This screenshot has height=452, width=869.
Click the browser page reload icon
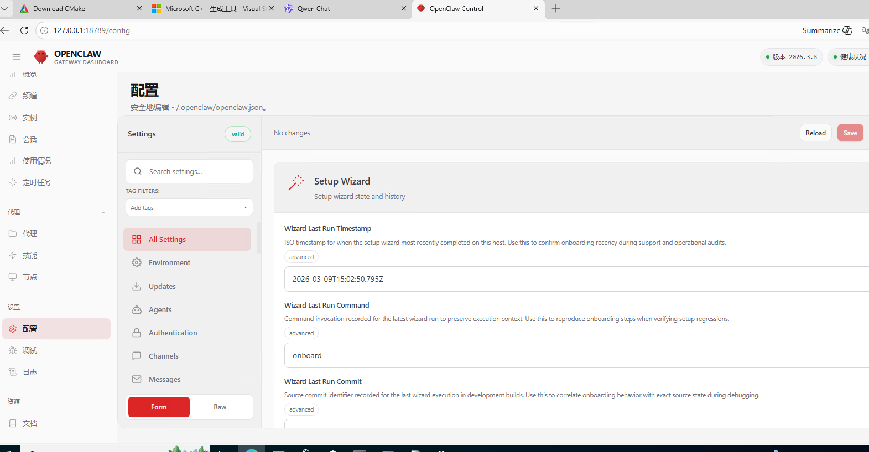[x=24, y=30]
